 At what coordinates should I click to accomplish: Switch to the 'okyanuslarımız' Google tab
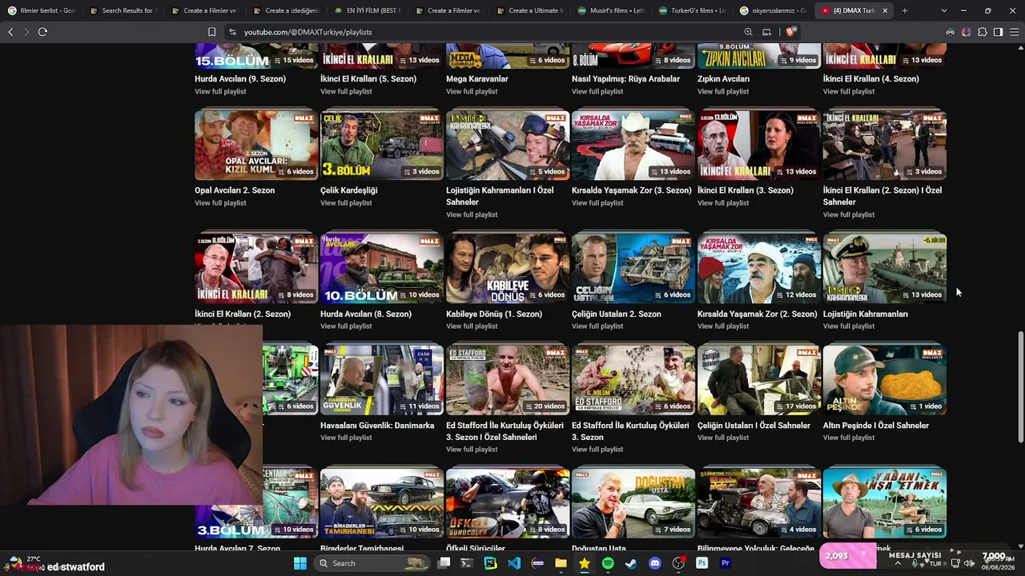point(773,10)
